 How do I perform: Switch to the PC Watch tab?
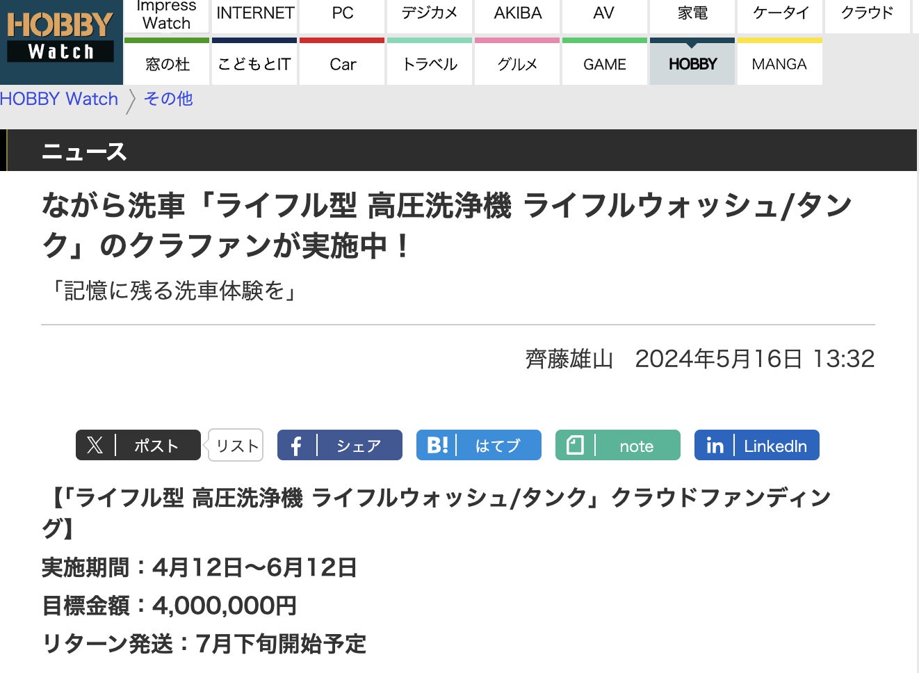tap(343, 13)
